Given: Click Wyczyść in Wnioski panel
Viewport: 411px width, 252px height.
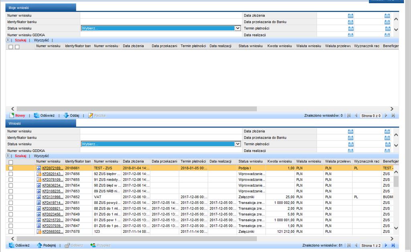Looking at the screenshot, I should (41, 156).
